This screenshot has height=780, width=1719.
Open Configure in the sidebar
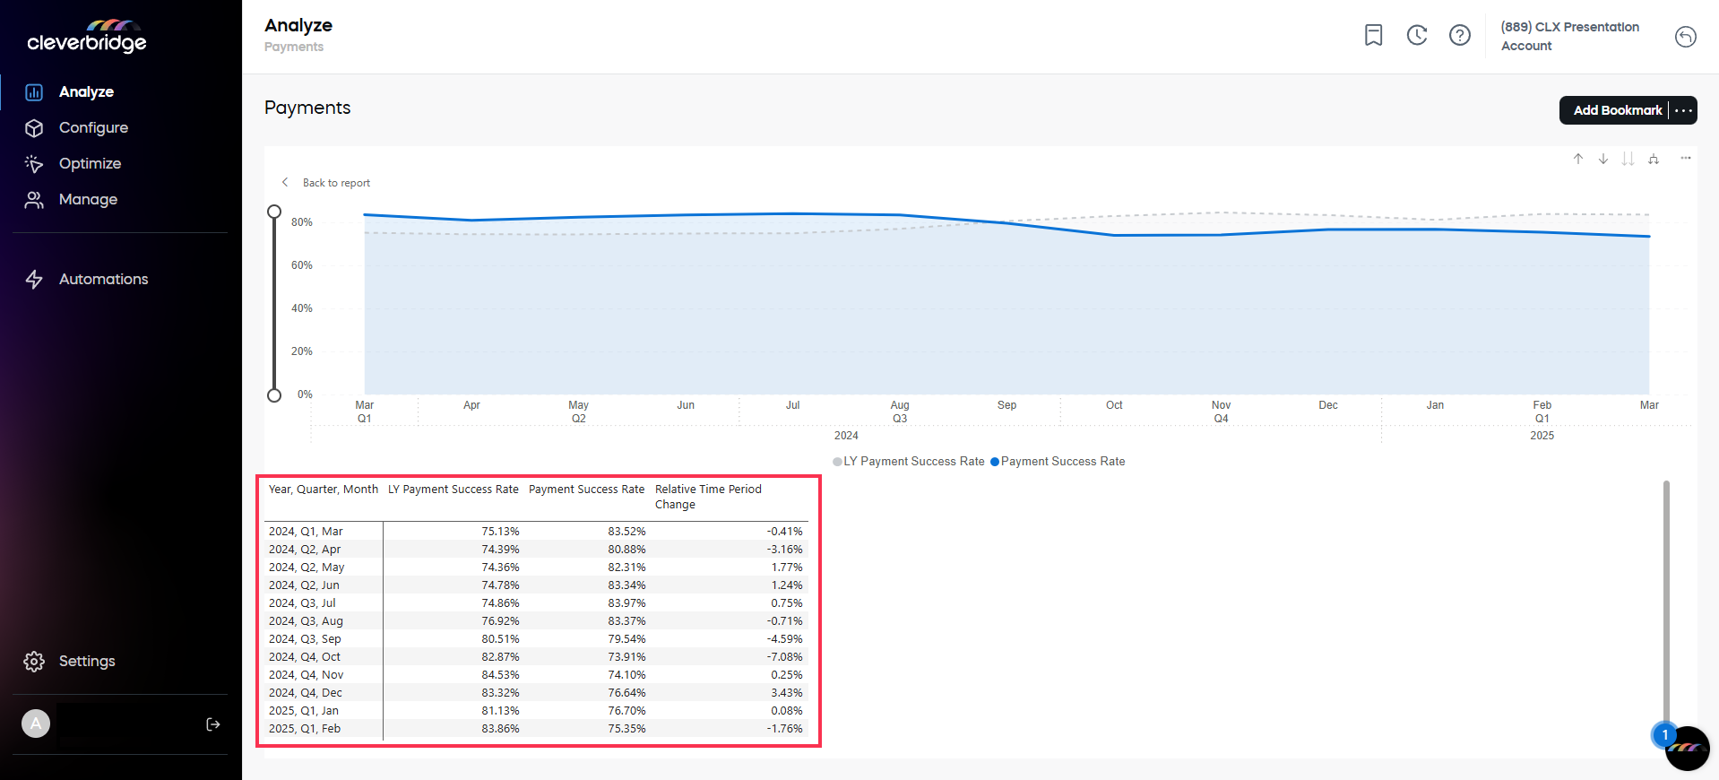tap(93, 127)
